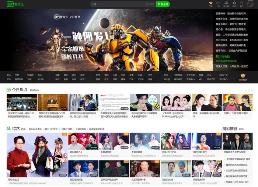Click the 更多热点 link beside 今日焦点
This screenshot has width=258, height=187.
click(34, 90)
